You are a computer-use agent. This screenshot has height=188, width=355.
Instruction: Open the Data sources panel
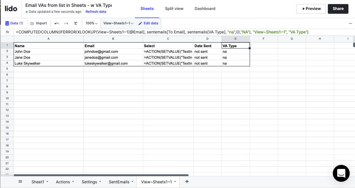[14, 23]
